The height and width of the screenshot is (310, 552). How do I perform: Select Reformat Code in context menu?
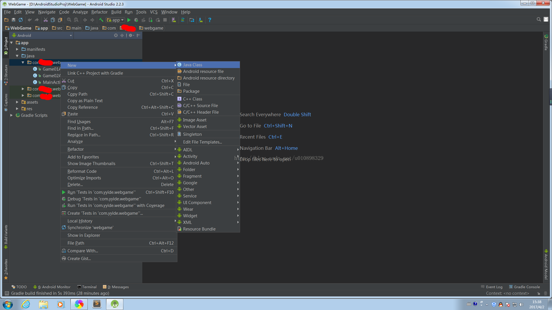pyautogui.click(x=119, y=171)
